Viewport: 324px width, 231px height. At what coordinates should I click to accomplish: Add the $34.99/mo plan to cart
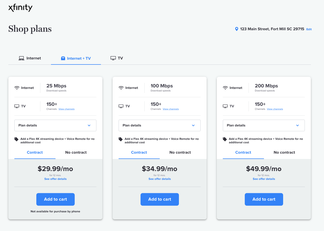point(159,199)
